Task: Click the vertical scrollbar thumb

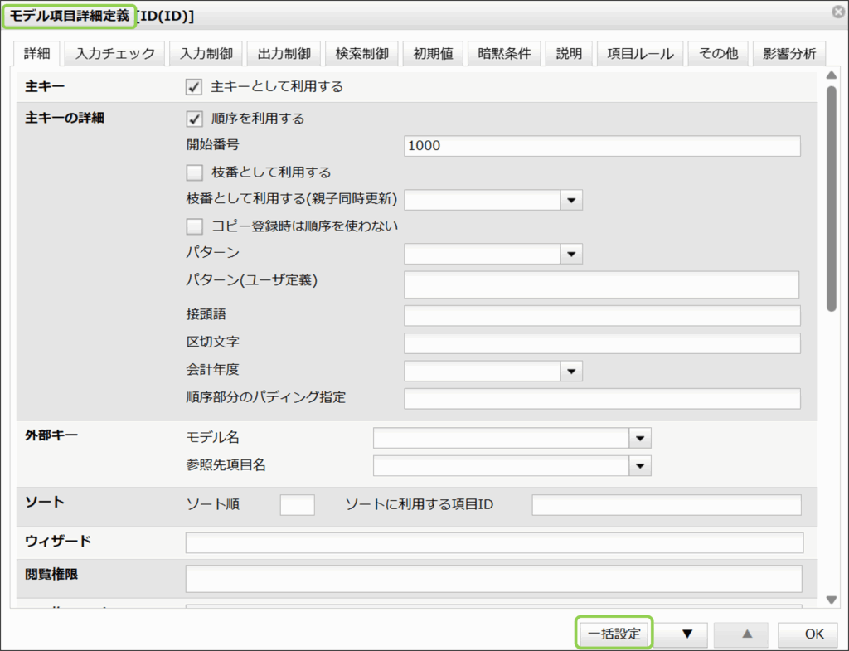Action: coord(832,199)
